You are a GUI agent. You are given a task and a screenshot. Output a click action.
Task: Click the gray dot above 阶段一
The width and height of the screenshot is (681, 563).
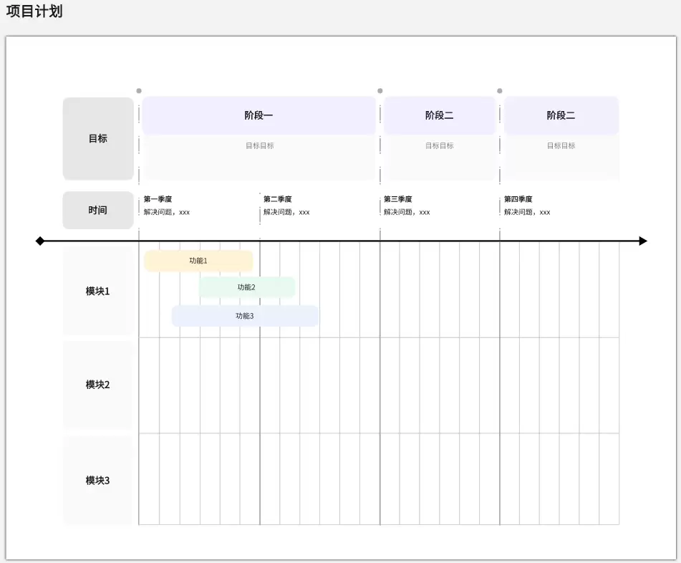coord(139,91)
